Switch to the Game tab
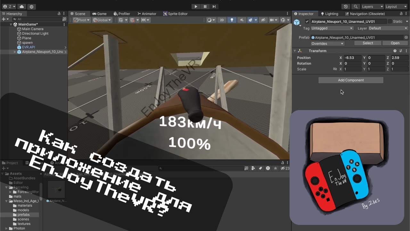 click(x=99, y=14)
